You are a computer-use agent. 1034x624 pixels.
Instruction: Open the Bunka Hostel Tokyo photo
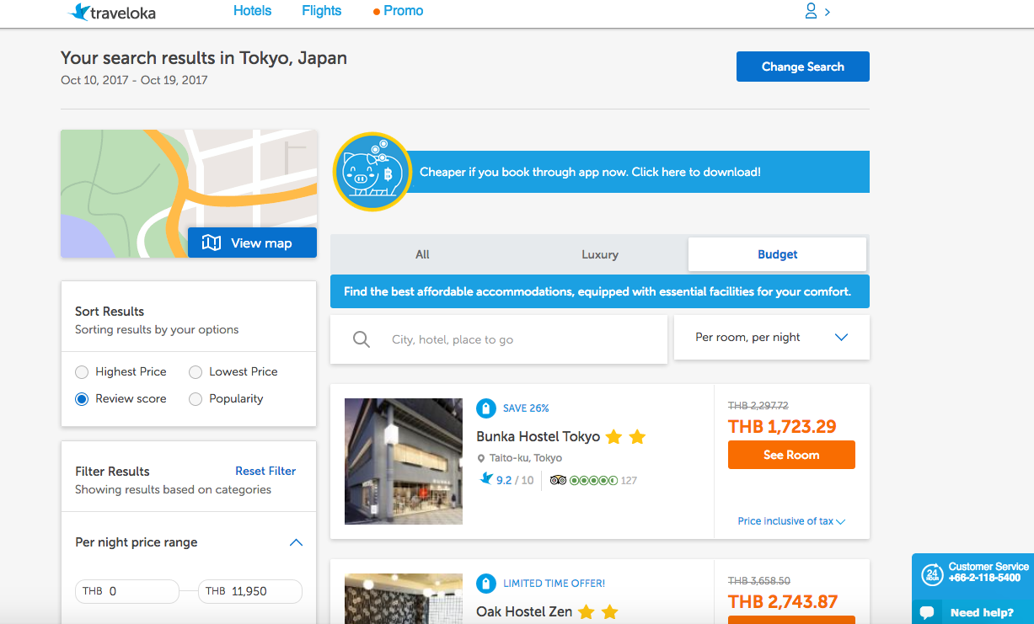404,461
